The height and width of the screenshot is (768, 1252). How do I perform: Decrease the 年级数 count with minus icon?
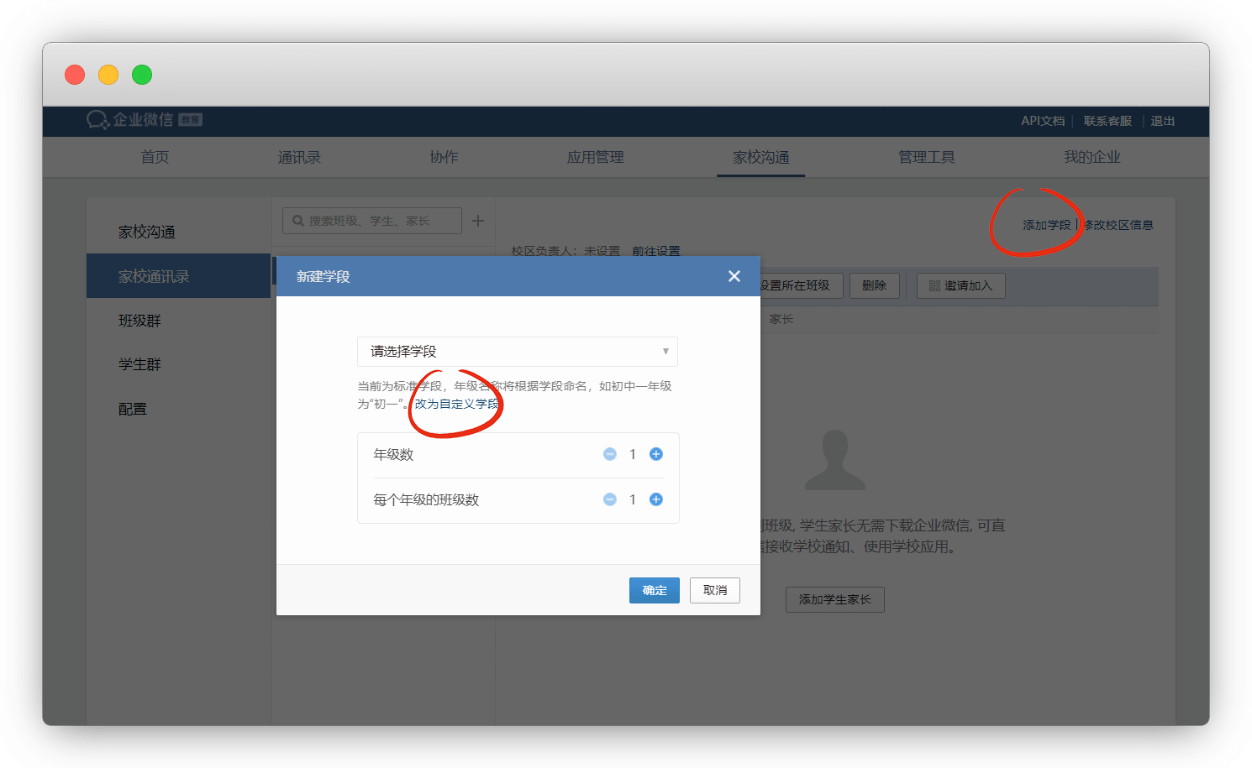pyautogui.click(x=610, y=454)
